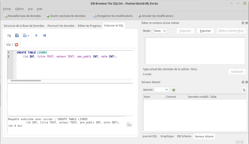Screen dimensions: 249x144
Task: Float the cell editor panel
Action: [243, 23]
